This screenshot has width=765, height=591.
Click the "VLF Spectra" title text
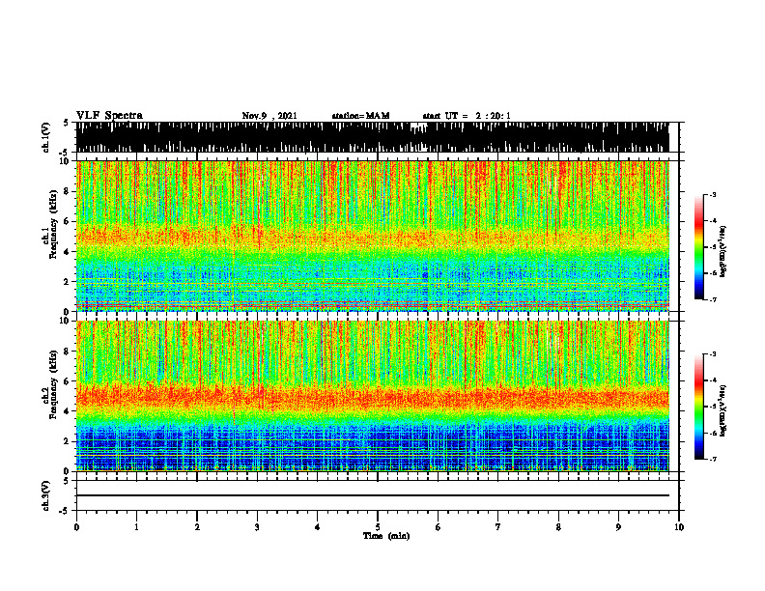(109, 115)
